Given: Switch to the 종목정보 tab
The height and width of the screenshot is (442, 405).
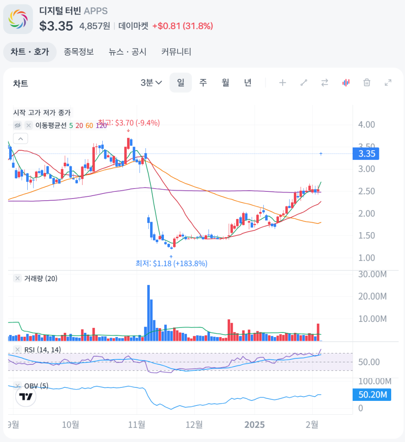Looking at the screenshot, I should pos(78,52).
